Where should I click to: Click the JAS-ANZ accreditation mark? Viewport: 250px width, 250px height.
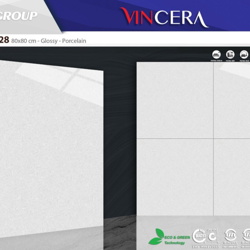point(212,236)
